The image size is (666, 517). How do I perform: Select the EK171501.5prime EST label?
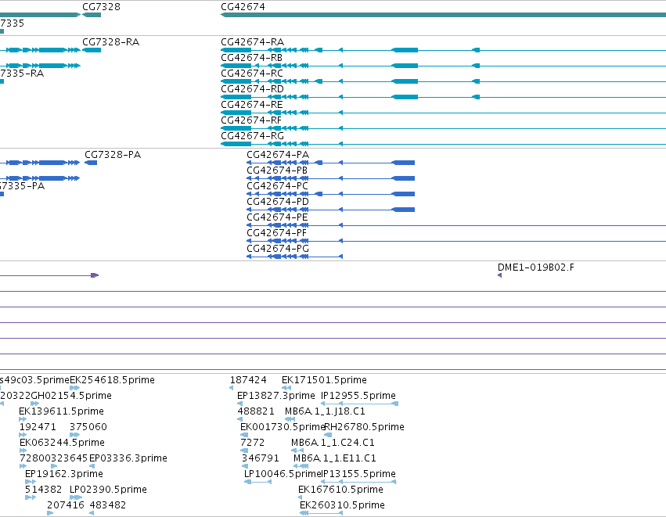pos(324,380)
